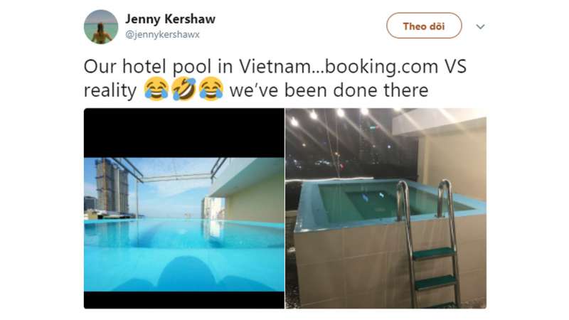This screenshot has height=320, width=569.
Task: Expand the tweet options chevron
Action: [x=481, y=26]
